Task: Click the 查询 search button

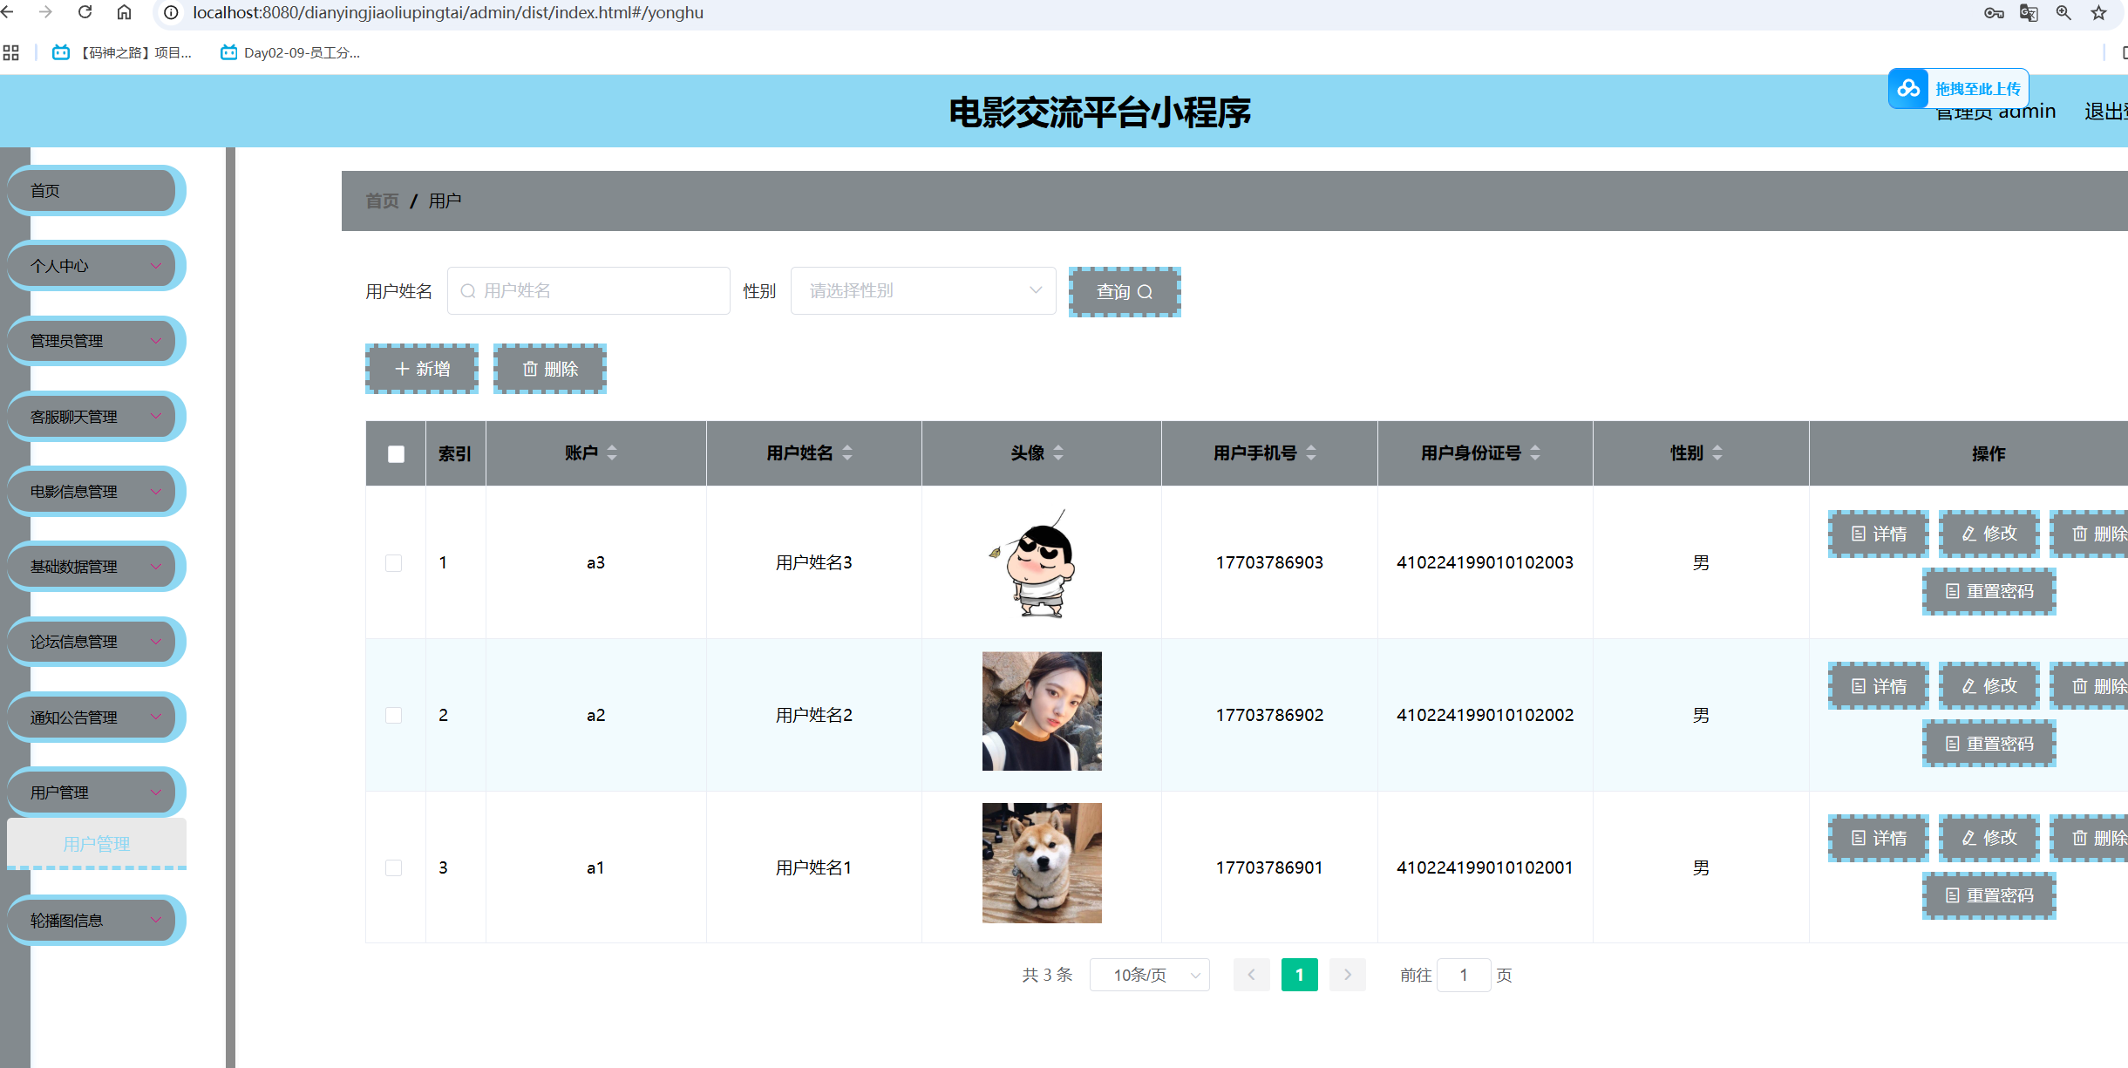Action: (x=1125, y=292)
